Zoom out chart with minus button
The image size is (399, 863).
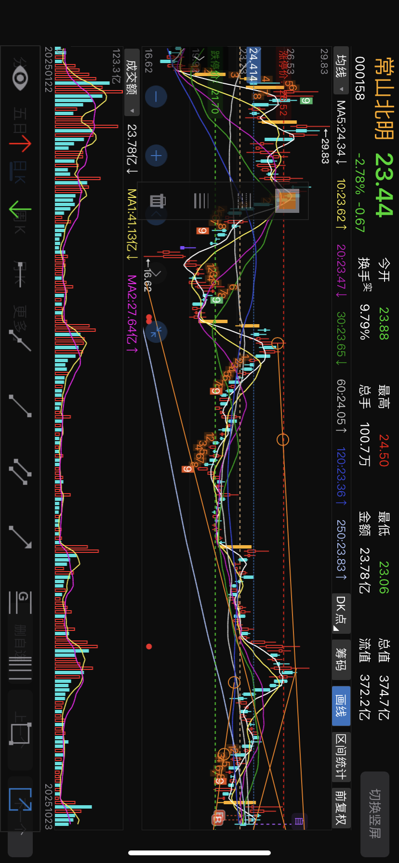point(156,96)
